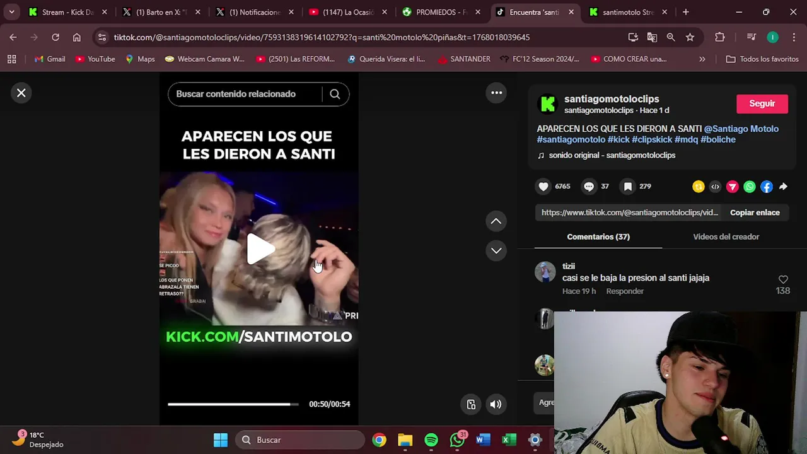Open Spotify from the taskbar
Viewport: 807px width, 454px height.
[431, 440]
